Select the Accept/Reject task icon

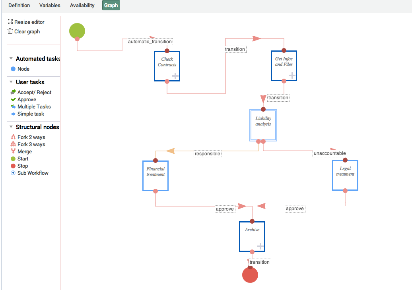click(x=13, y=92)
